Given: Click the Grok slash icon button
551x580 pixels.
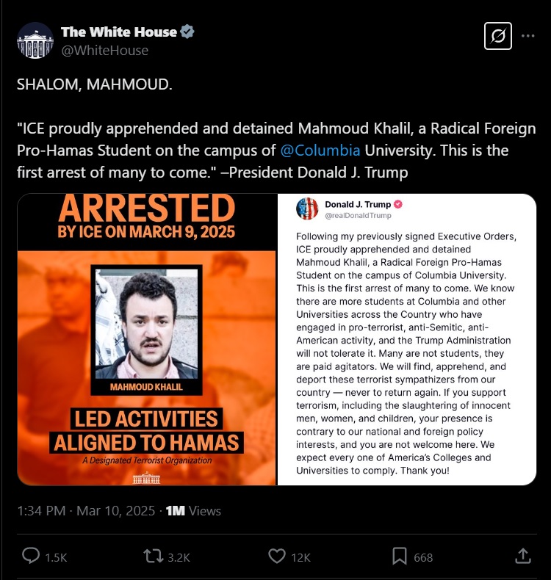Looking at the screenshot, I should pyautogui.click(x=497, y=36).
